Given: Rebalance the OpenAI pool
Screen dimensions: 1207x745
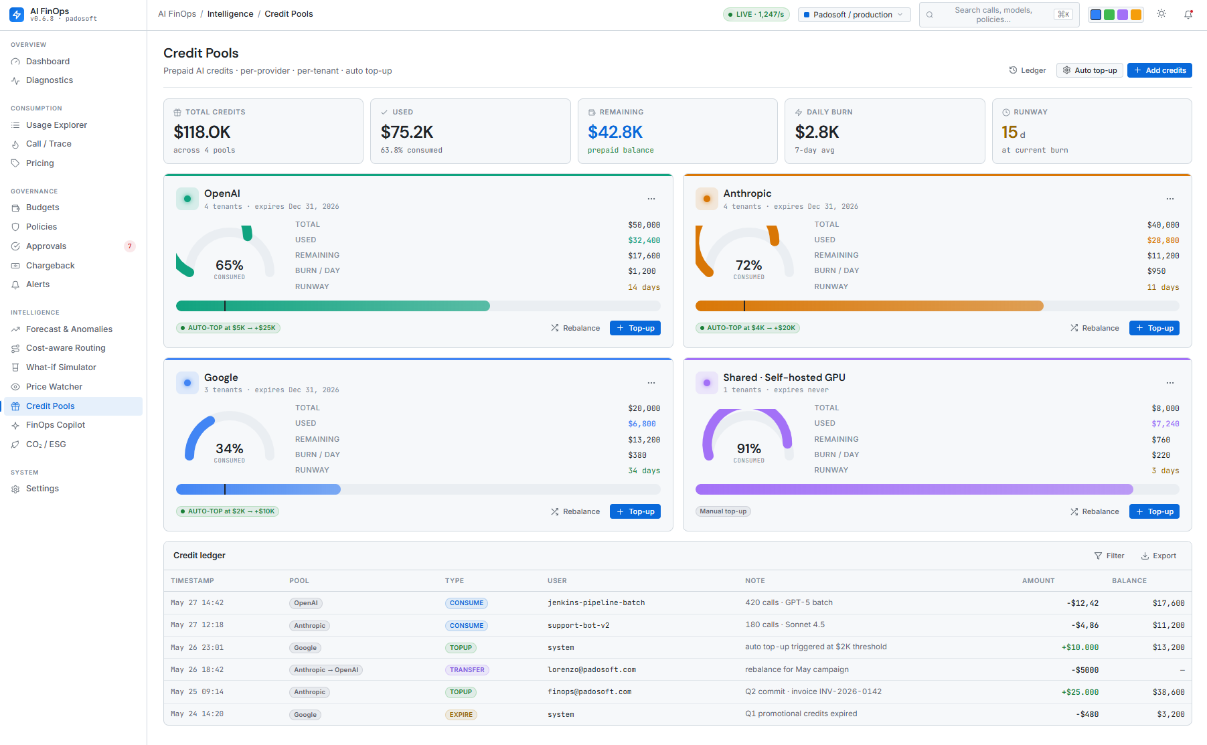Looking at the screenshot, I should (576, 328).
